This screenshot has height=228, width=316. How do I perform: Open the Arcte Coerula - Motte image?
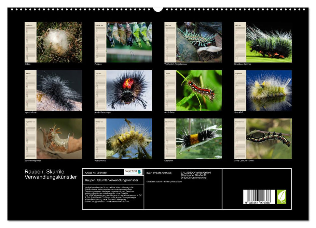pyautogui.click(x=269, y=138)
